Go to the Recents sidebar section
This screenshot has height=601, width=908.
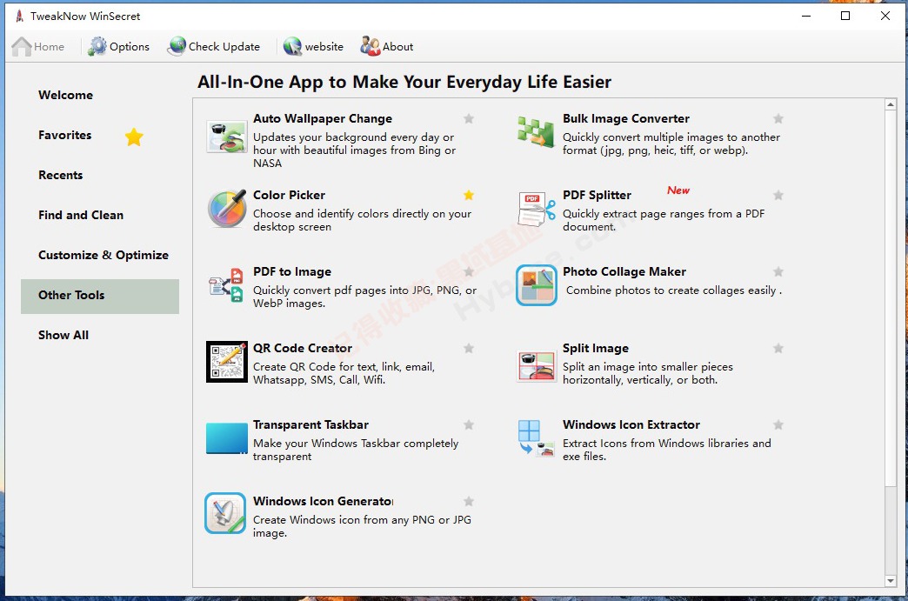[x=60, y=175]
